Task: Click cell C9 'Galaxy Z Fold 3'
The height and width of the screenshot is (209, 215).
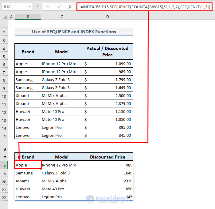Action: pyautogui.click(x=62, y=88)
